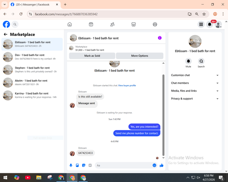228x182 pixels.
Task: Click Mark as Sold button
Action: pos(92,56)
